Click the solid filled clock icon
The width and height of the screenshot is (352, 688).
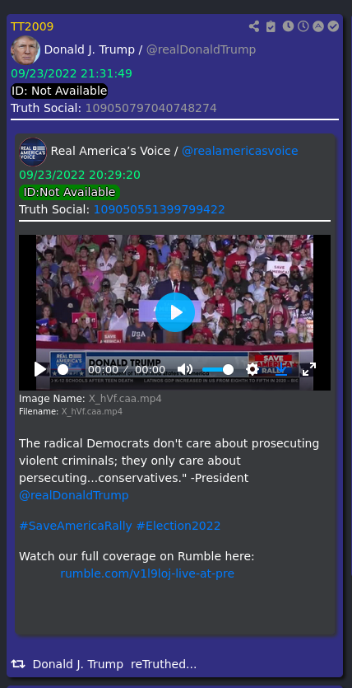288,26
